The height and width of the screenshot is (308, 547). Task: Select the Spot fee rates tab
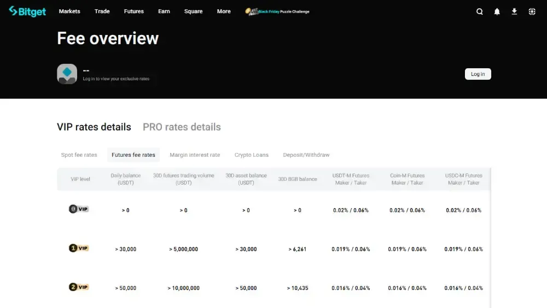click(79, 155)
